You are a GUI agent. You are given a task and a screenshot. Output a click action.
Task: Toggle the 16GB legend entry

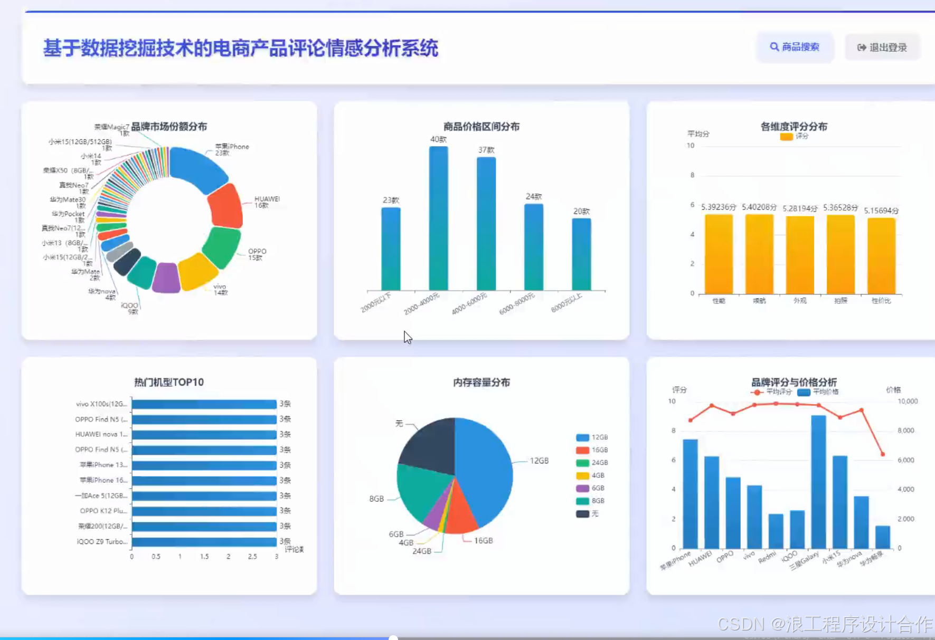tap(592, 450)
